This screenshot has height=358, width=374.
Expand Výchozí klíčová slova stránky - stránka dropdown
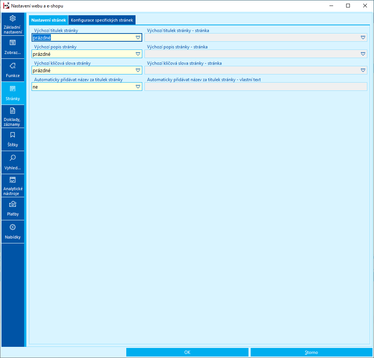(363, 70)
